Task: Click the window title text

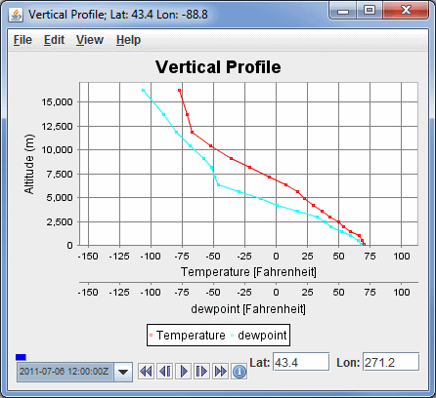Action: pyautogui.click(x=118, y=15)
